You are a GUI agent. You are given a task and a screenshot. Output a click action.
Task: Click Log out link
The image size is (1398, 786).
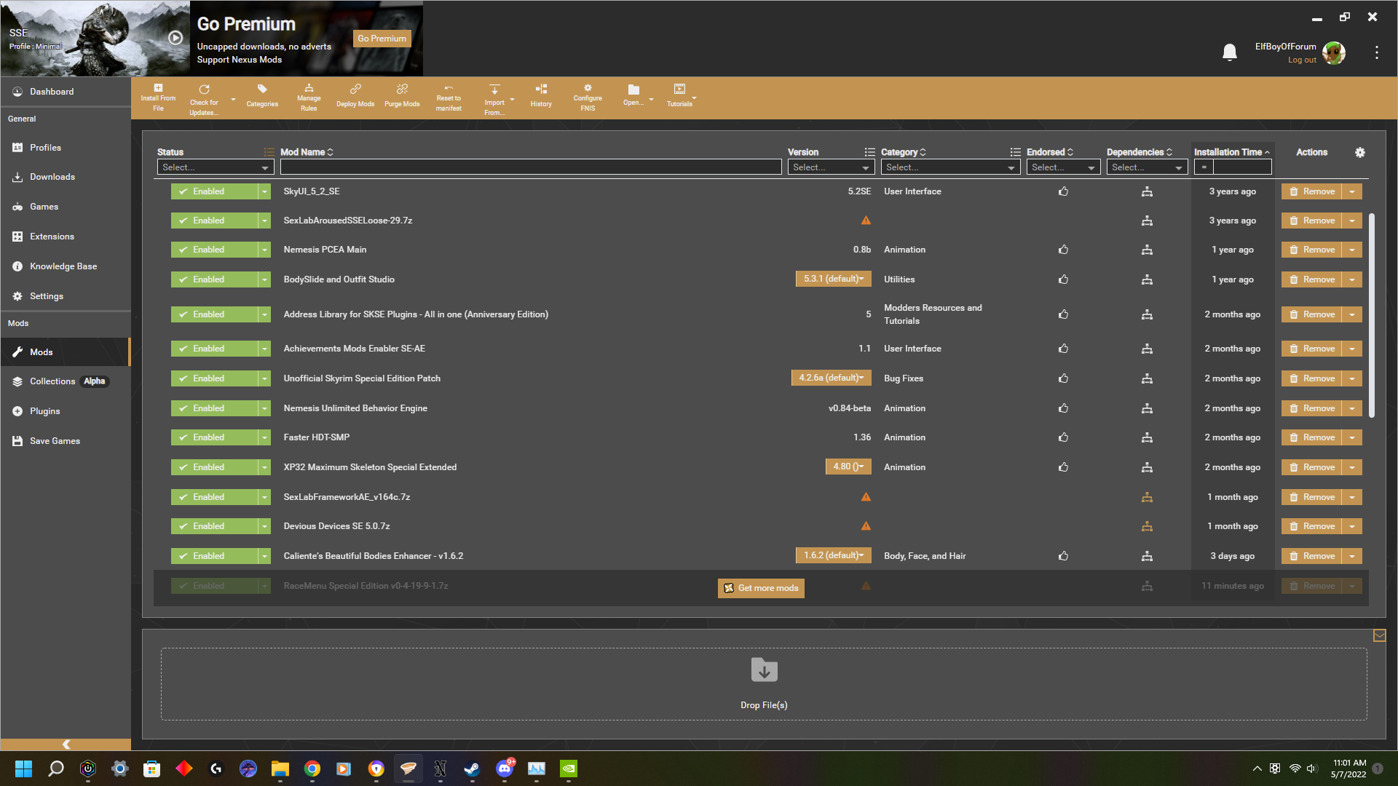(1302, 60)
